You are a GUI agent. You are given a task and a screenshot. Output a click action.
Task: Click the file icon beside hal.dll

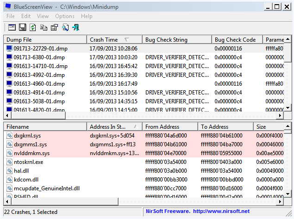tap(9, 171)
